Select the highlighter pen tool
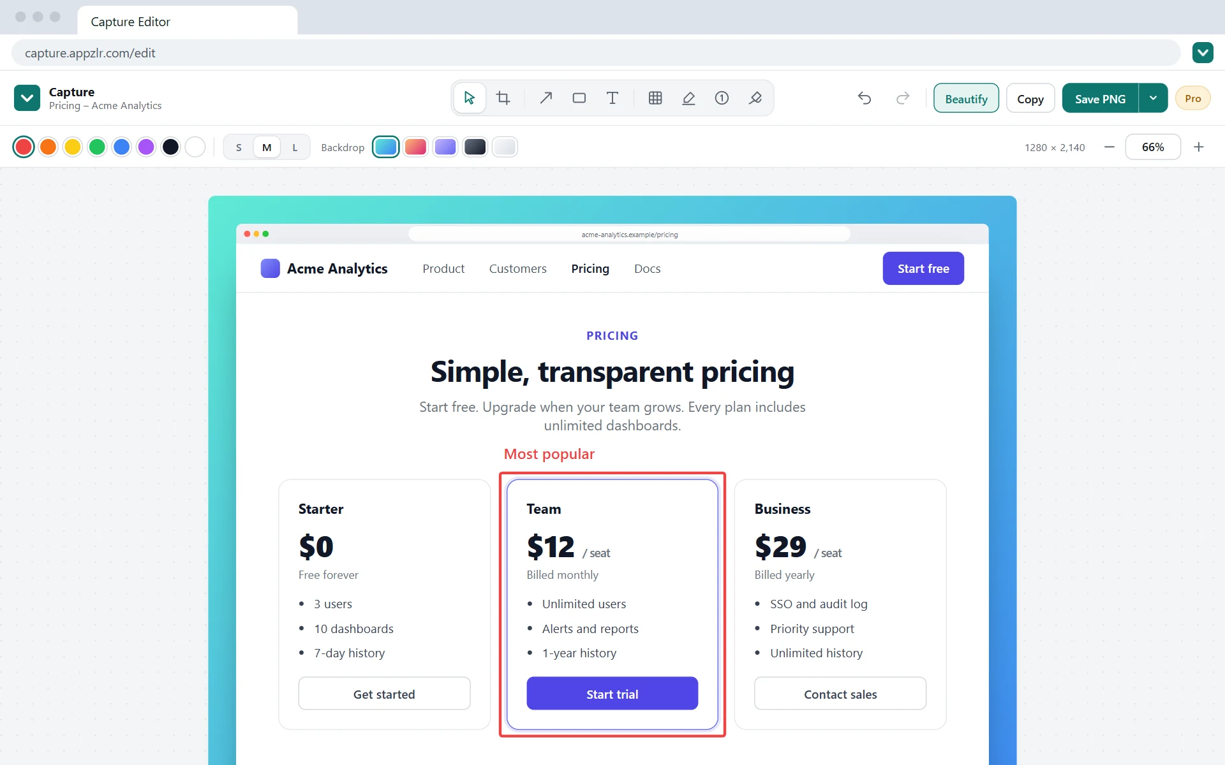 [688, 98]
